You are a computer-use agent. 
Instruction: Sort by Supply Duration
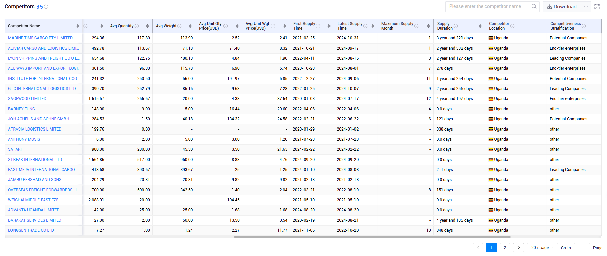480,26
